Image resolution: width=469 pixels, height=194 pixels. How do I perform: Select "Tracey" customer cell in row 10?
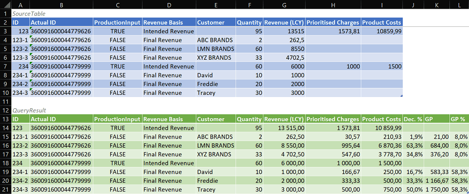click(216, 93)
